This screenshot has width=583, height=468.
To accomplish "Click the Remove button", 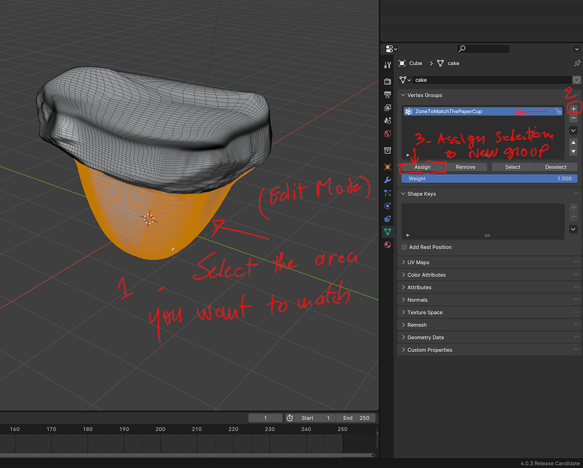I will tap(466, 167).
